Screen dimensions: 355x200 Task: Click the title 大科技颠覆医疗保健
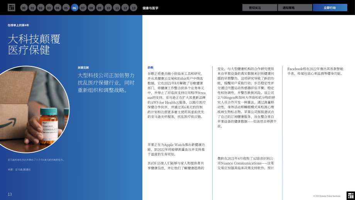(34, 44)
